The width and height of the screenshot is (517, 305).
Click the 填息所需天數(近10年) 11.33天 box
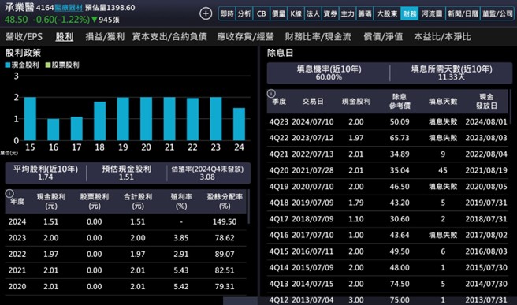[x=452, y=73]
